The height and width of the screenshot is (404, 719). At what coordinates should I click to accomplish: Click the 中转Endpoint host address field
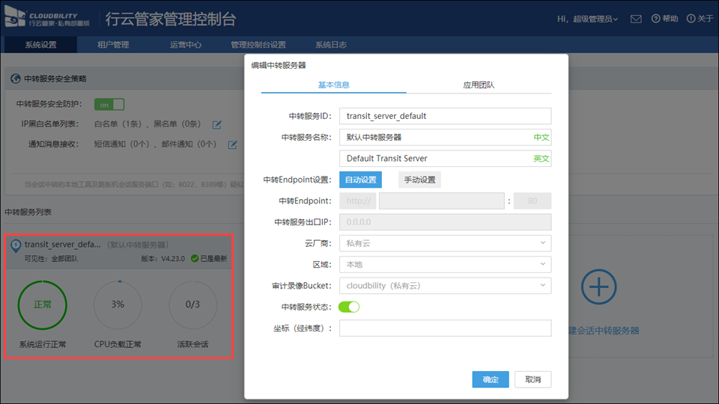(x=442, y=201)
